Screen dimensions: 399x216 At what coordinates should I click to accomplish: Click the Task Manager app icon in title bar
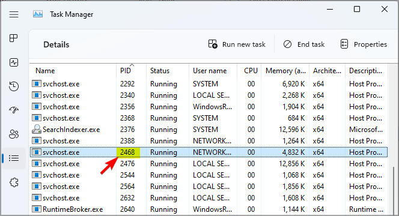(x=38, y=14)
